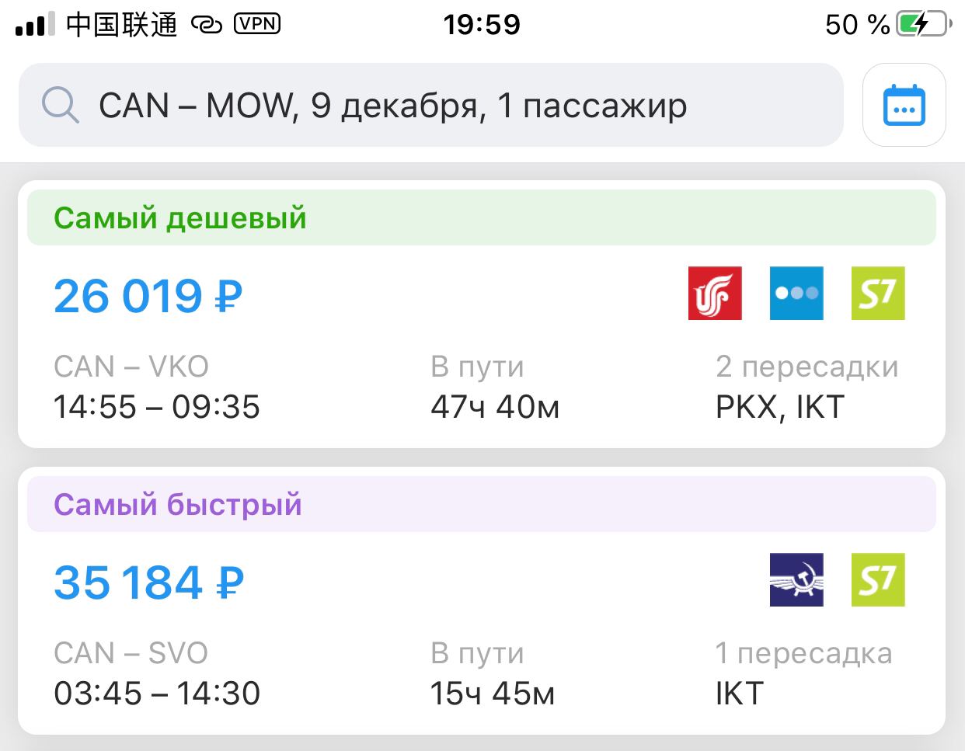Screen dimensions: 965x751
Task: Open the calendar date picker icon
Action: 904,105
